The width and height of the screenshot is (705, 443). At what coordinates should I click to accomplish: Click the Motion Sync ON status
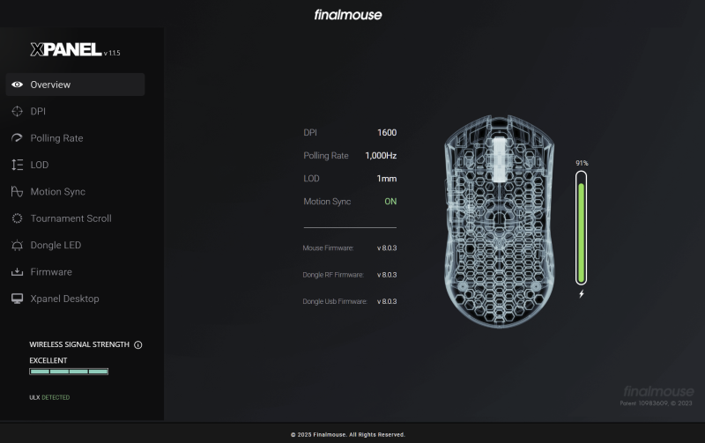click(390, 202)
